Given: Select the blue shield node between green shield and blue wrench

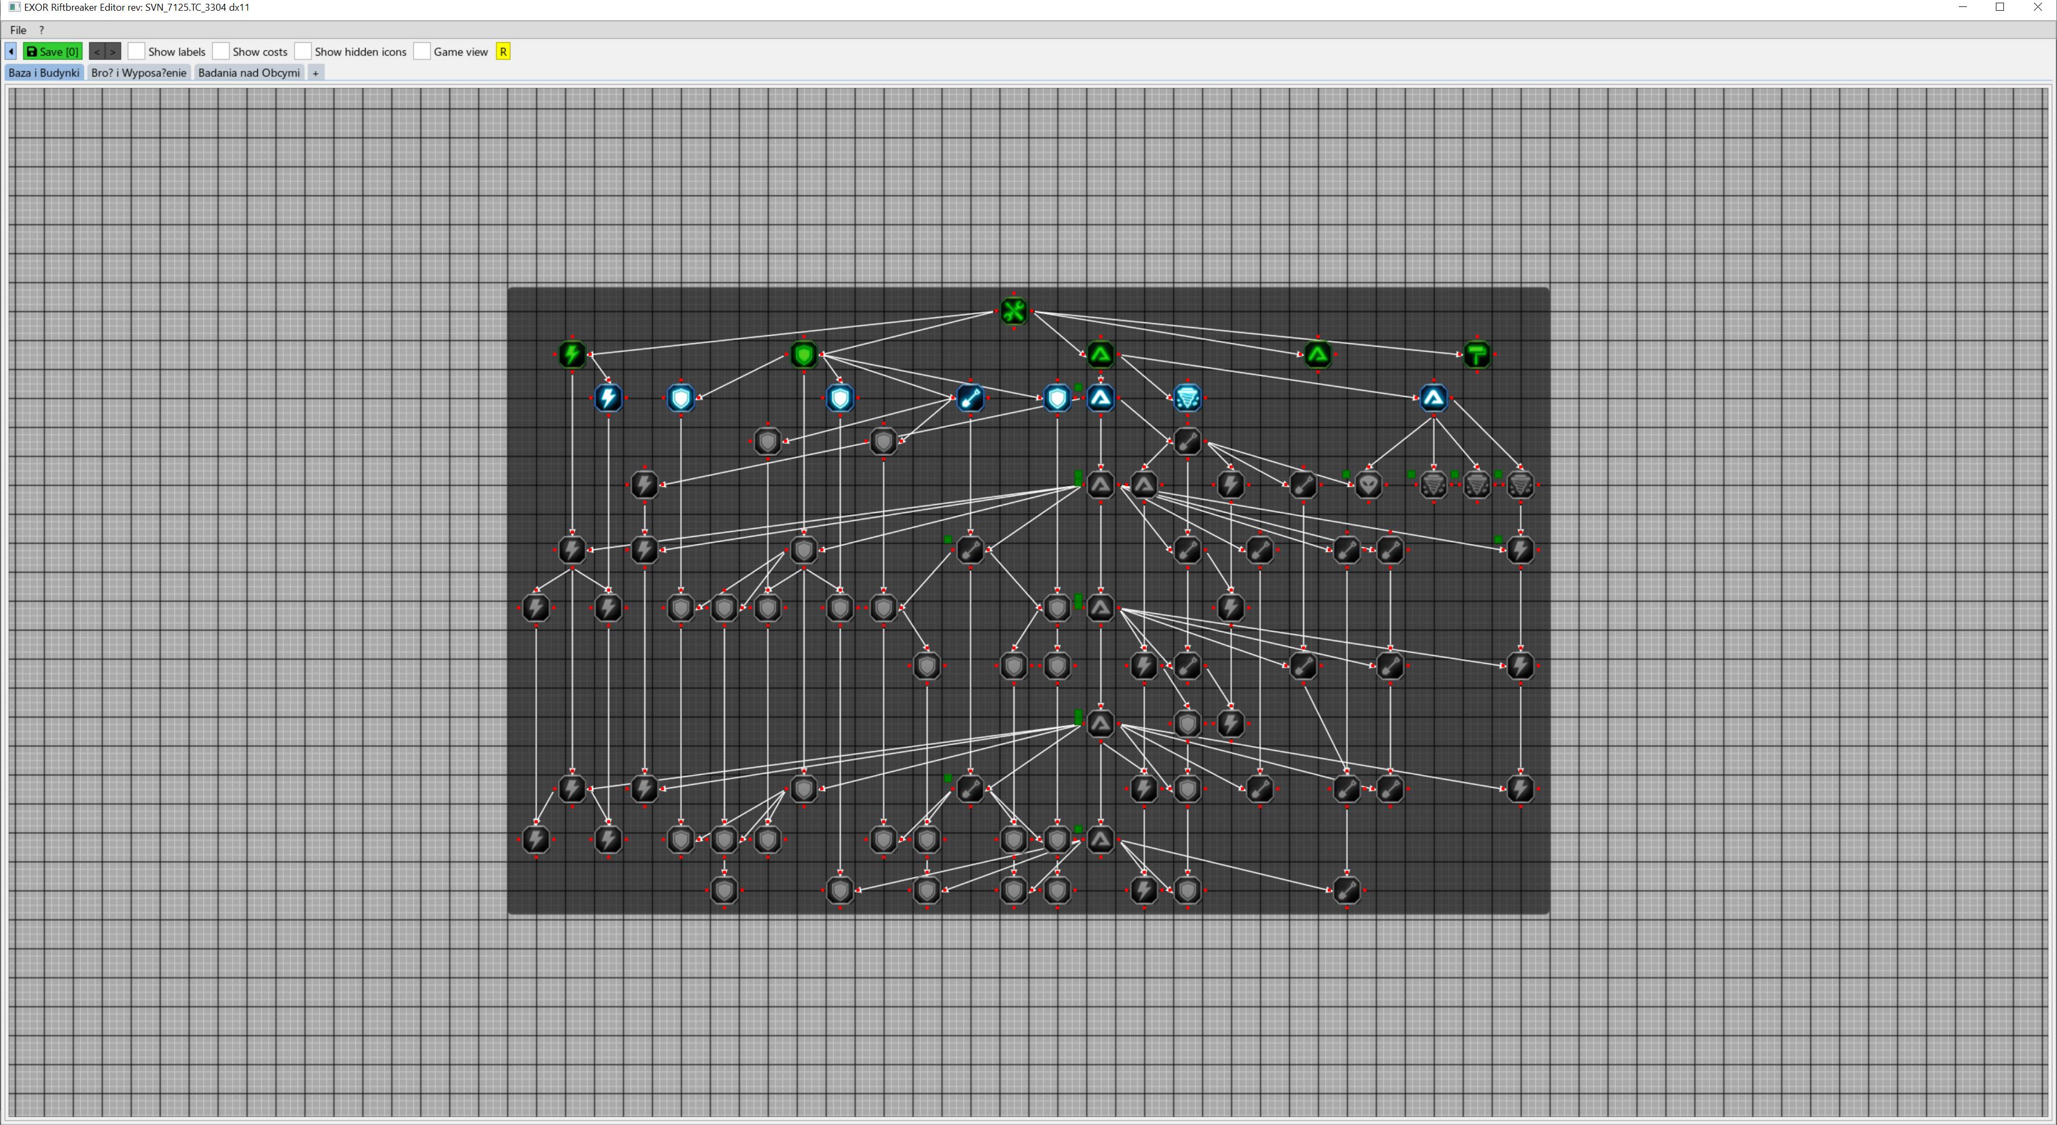Looking at the screenshot, I should tap(840, 398).
